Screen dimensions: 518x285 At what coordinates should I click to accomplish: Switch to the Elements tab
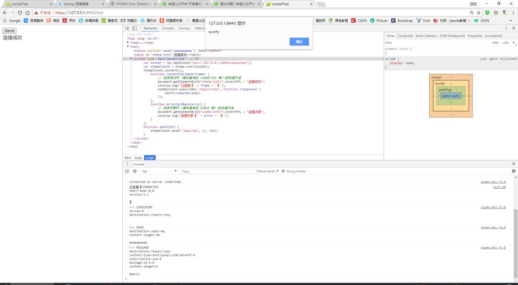(150, 28)
